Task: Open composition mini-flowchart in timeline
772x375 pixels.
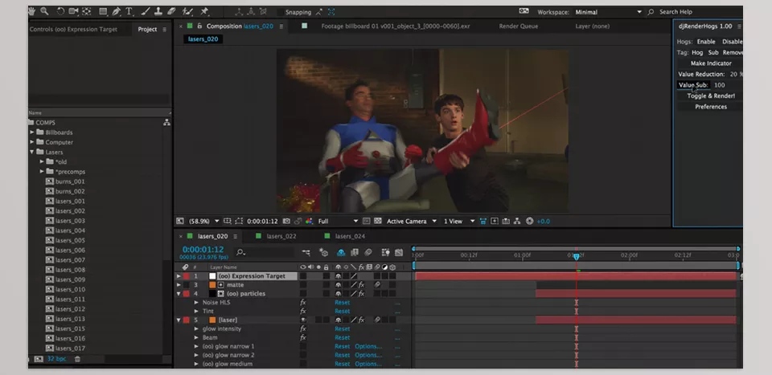Action: (x=306, y=253)
